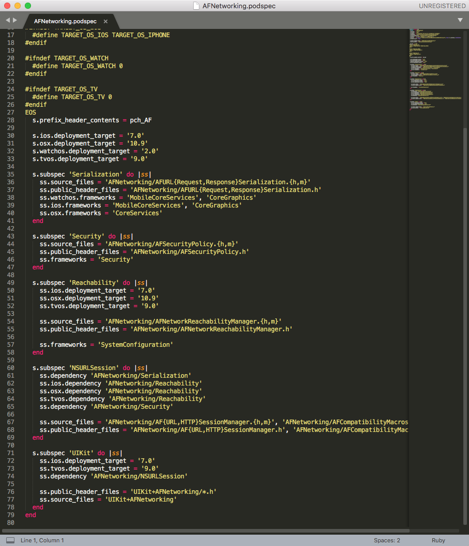Click the 'NSURLSession' subspec name on line 60
Viewport: 469px width, 546px height.
(x=94, y=368)
